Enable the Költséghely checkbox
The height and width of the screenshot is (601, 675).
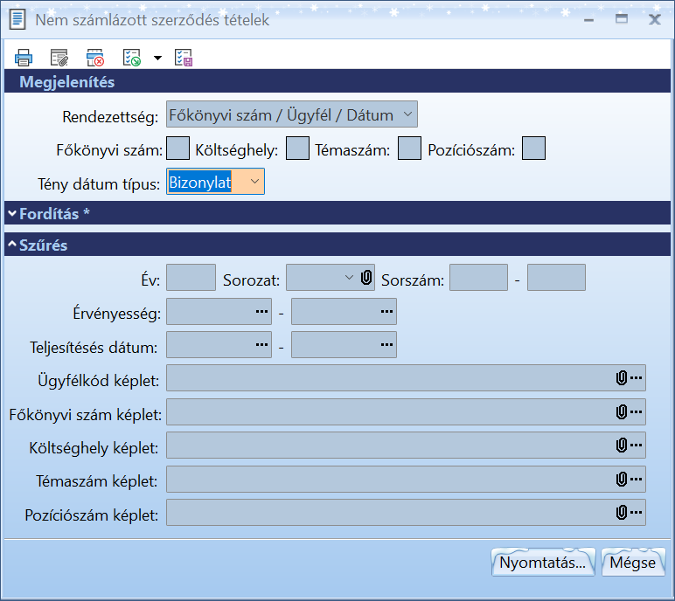coord(297,149)
